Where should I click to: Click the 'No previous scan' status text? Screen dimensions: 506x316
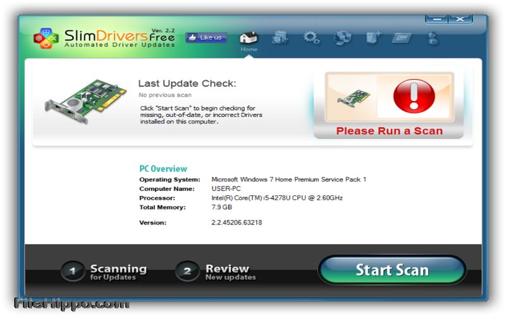[165, 95]
